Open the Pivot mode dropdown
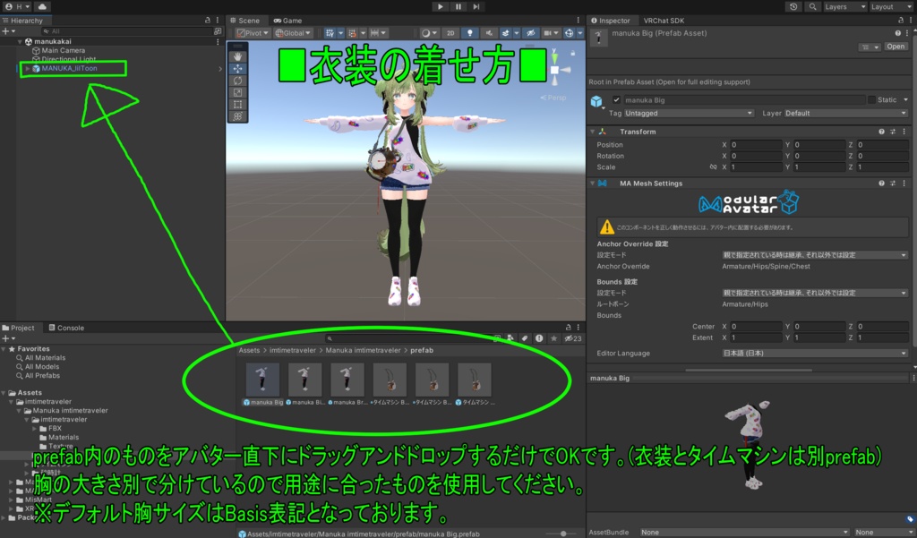 point(253,33)
